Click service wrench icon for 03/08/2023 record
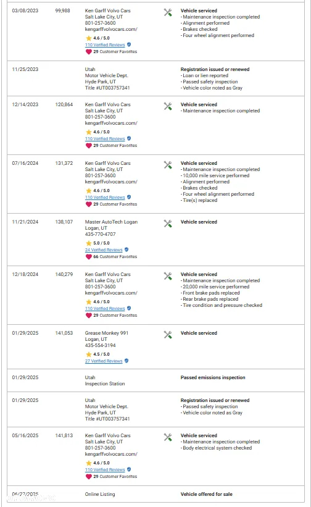The height and width of the screenshot is (507, 311). (x=168, y=12)
